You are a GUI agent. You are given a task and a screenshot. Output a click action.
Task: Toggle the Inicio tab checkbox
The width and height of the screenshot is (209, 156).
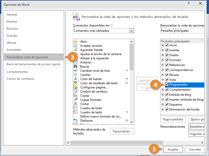167,45
